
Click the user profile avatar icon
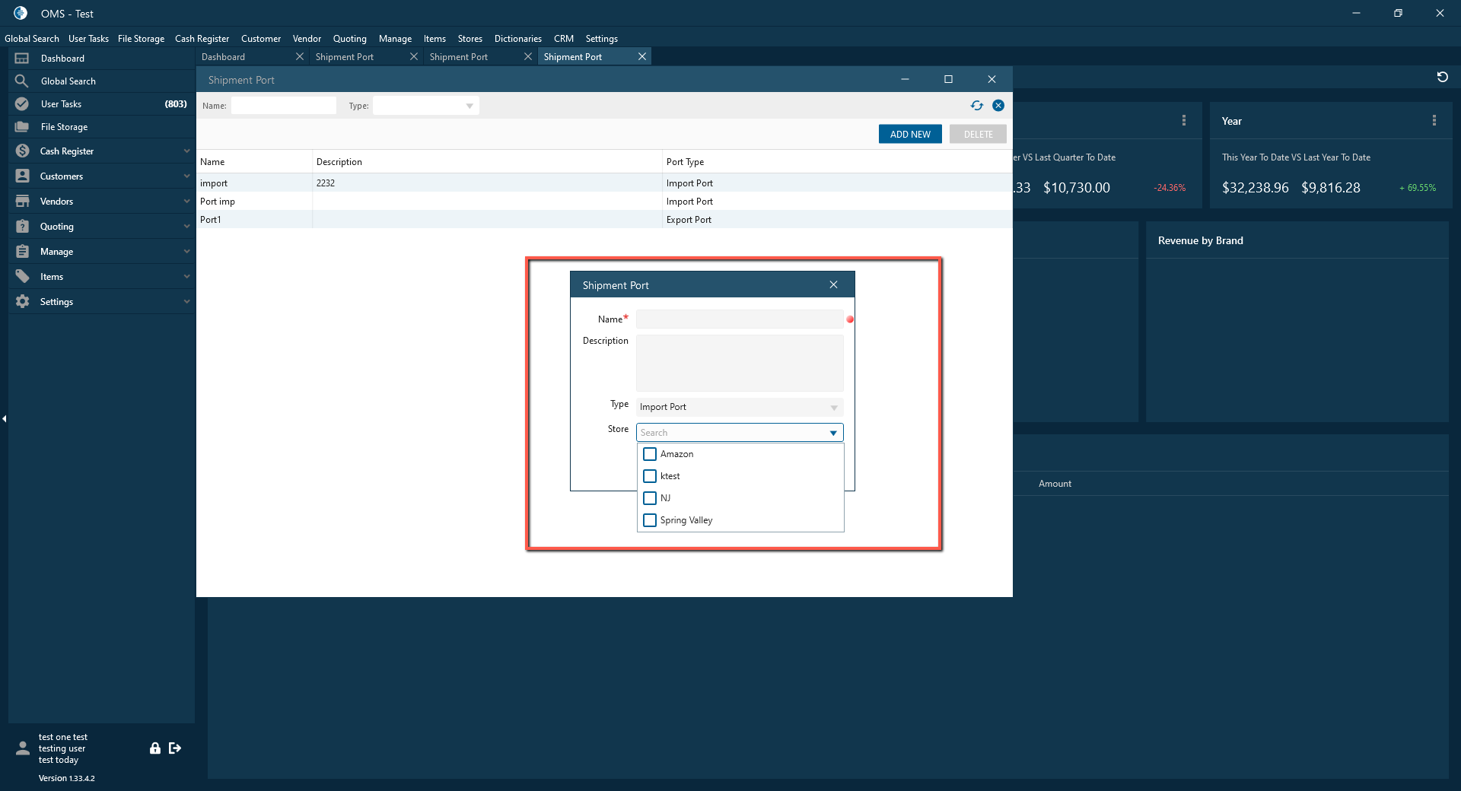pos(23,748)
